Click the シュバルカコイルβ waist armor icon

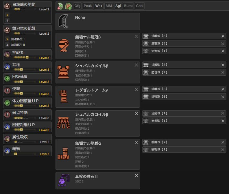(x=64, y=123)
